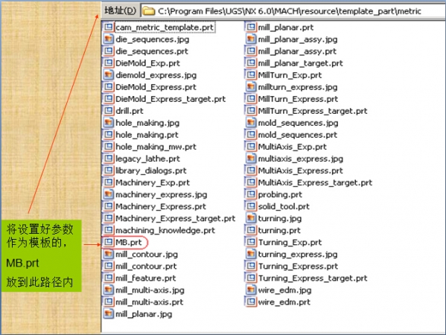This screenshot has width=446, height=335.
Task: Click the cam_metric_template.prt file icon
Action: pyautogui.click(x=109, y=28)
